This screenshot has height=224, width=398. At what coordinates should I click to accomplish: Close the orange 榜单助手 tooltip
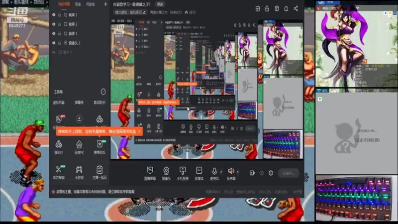(x=139, y=131)
